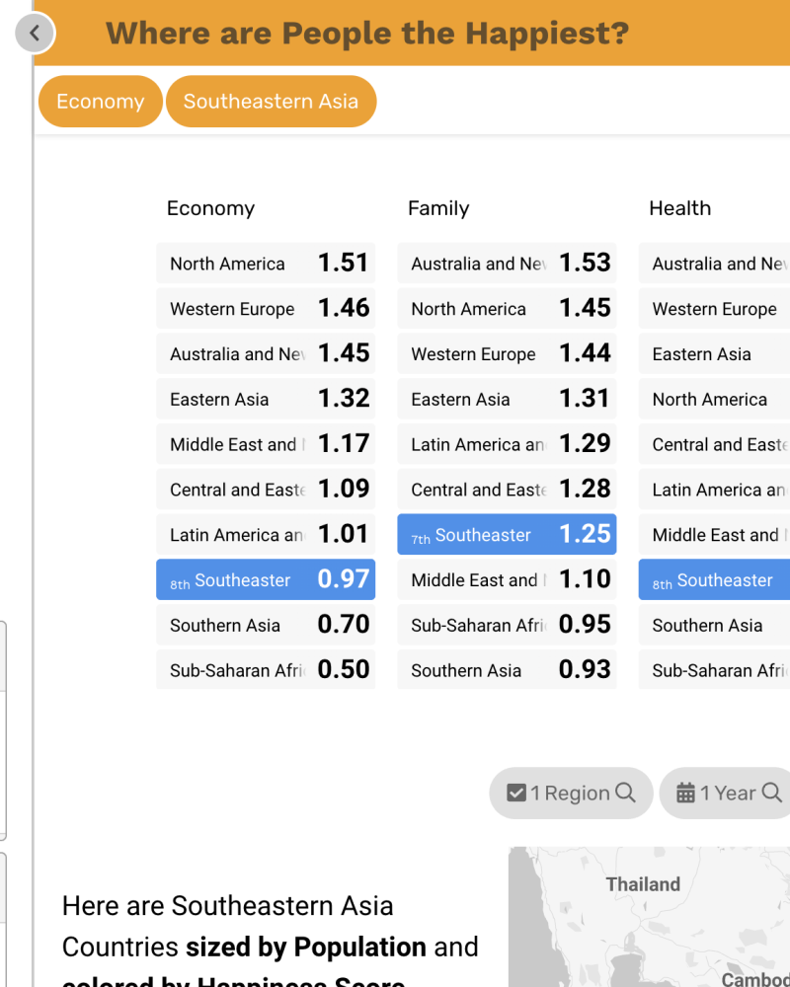Viewport: 790px width, 987px height.
Task: Select the Southeastern Asia filter pill
Action: point(271,102)
